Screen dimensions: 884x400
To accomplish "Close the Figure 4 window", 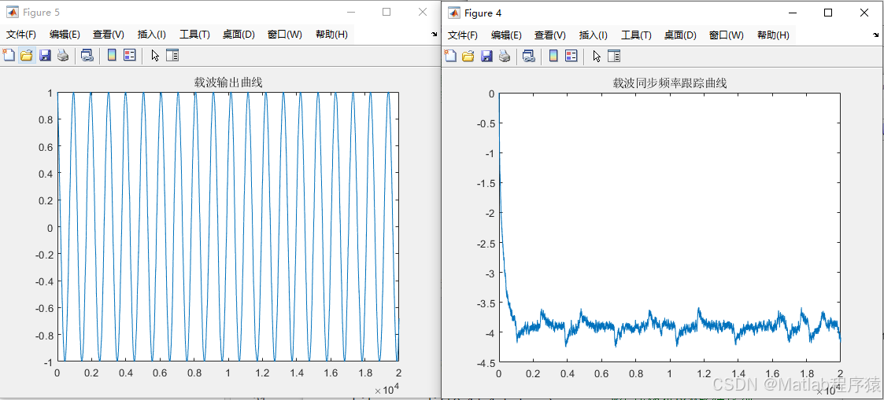I will pos(864,13).
